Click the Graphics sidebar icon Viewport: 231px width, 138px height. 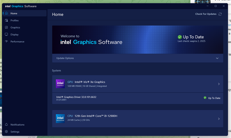point(6,27)
